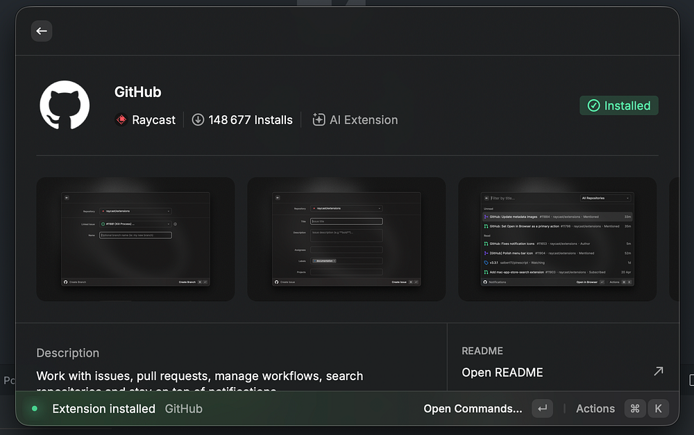Click Open README link

point(502,373)
